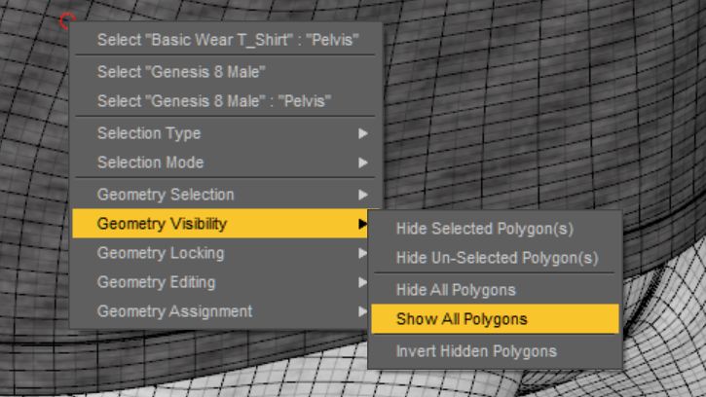This screenshot has height=397, width=706.
Task: Click Show All Polygons
Action: [495, 319]
